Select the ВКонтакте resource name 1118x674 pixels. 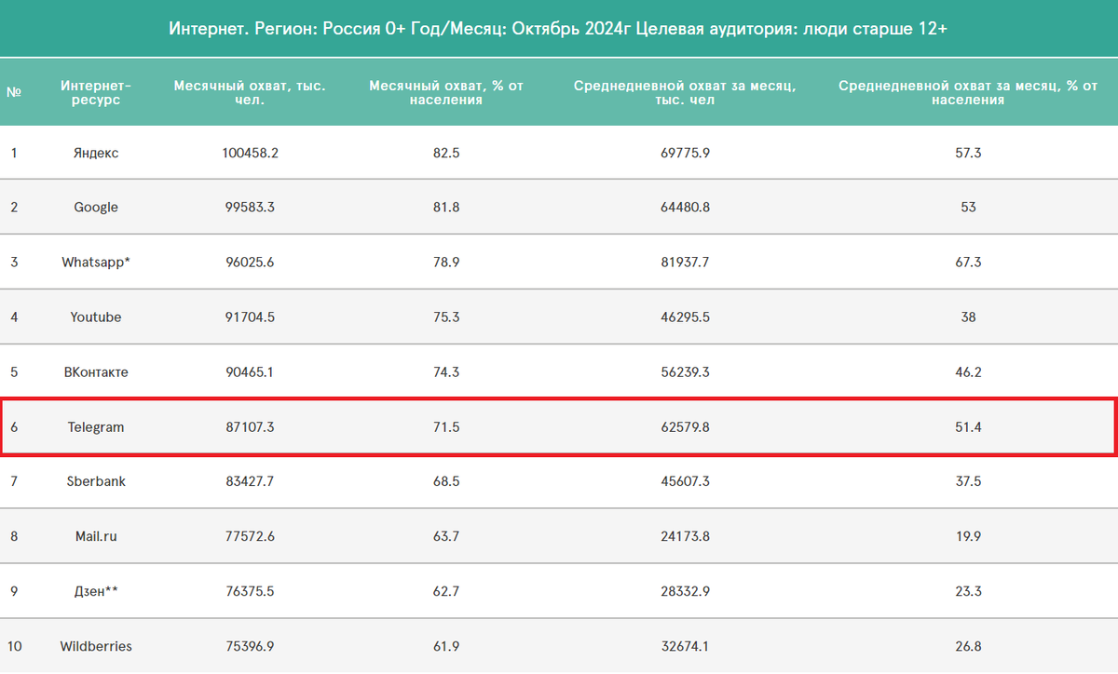(96, 372)
